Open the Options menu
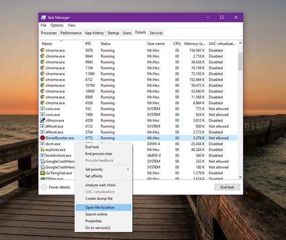This screenshot has width=286, height=240. (x=57, y=25)
